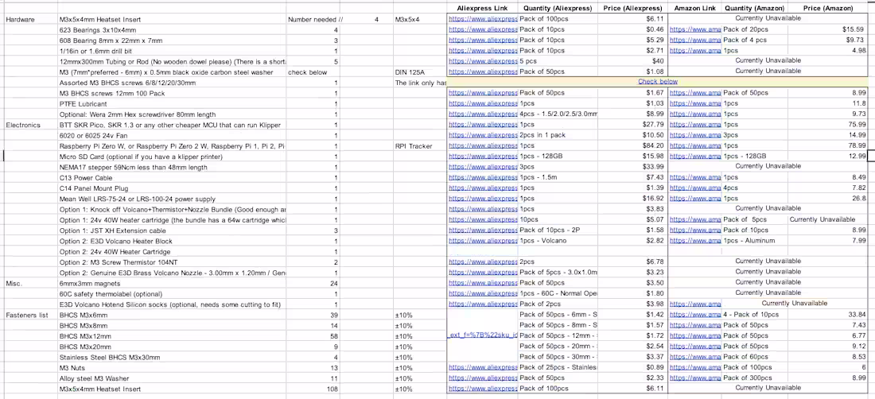Open Amazon link for M3 Nuts
The image size is (875, 399).
click(x=695, y=367)
